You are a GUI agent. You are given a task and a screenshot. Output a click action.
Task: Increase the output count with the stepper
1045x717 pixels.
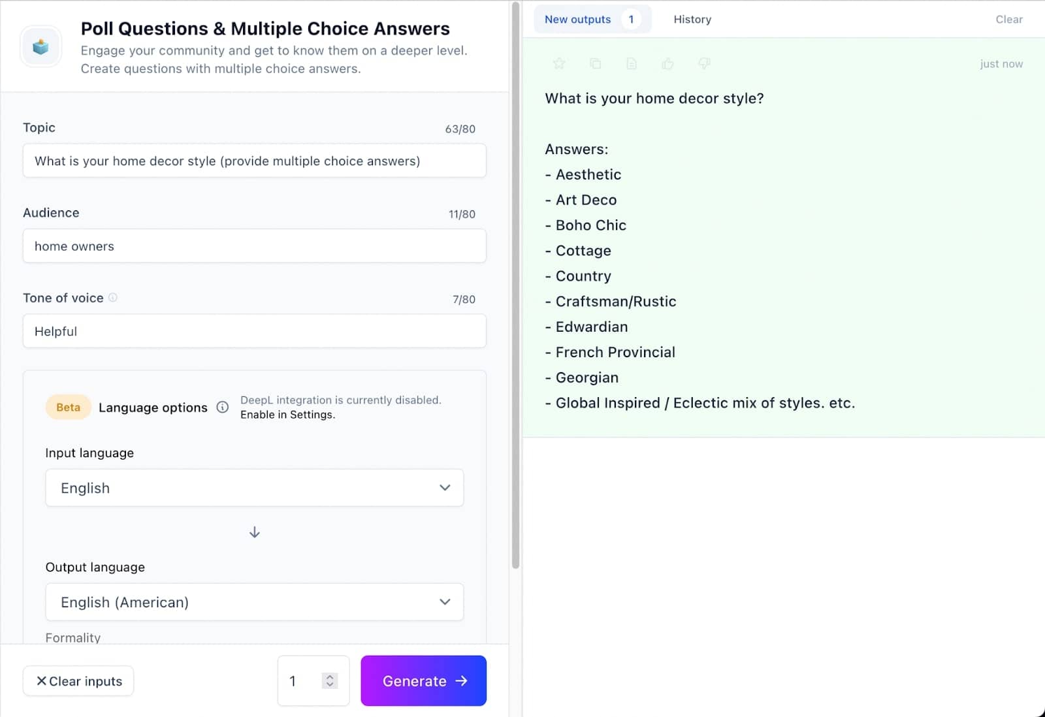(x=330, y=676)
